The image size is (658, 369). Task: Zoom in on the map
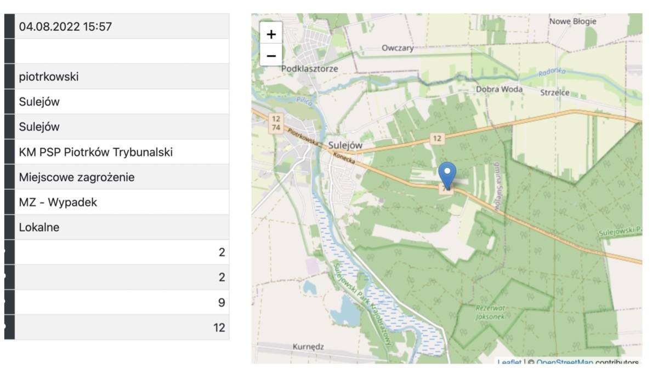point(271,34)
